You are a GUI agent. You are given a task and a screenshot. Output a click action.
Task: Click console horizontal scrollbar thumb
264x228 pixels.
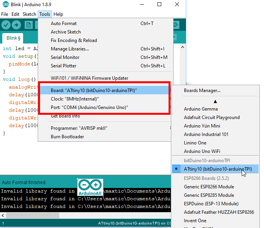(33, 215)
